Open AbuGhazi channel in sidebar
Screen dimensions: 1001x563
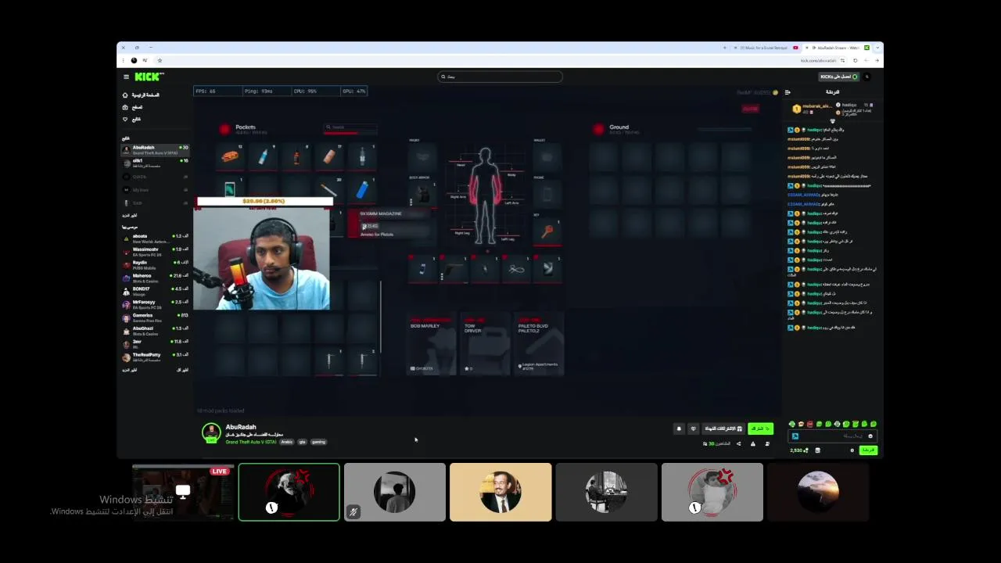pos(156,330)
